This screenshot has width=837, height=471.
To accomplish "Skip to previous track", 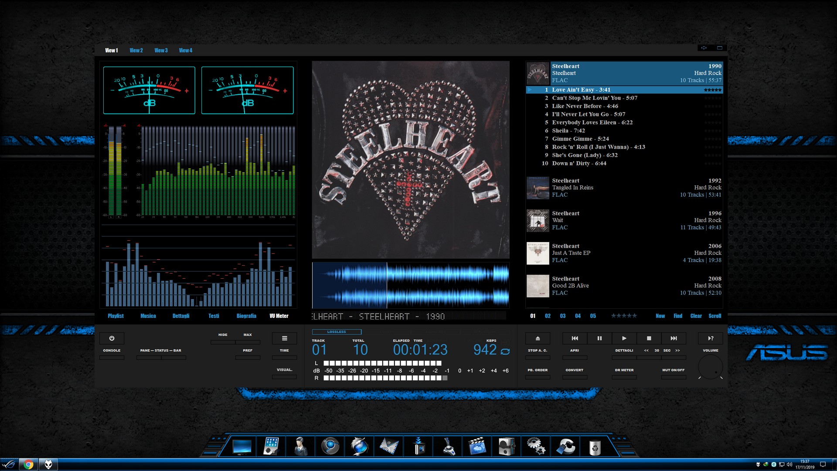I will pos(575,338).
